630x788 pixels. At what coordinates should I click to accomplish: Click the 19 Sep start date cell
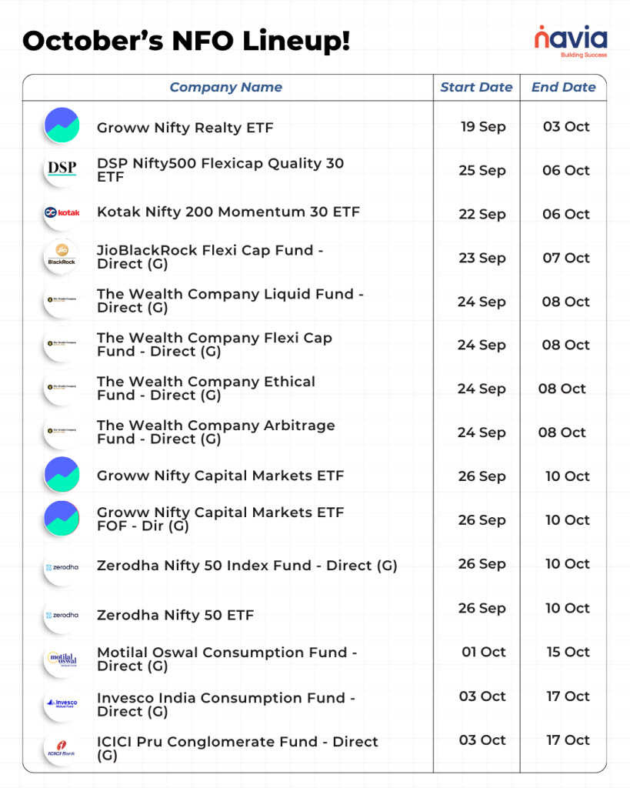(483, 126)
